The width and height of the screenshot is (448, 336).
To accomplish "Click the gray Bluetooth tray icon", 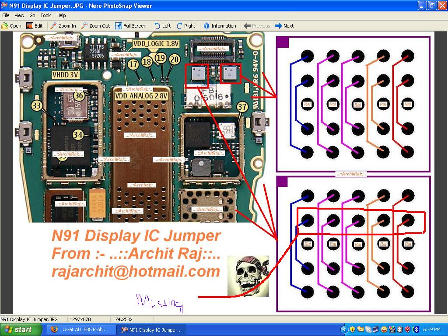I will click(400, 330).
